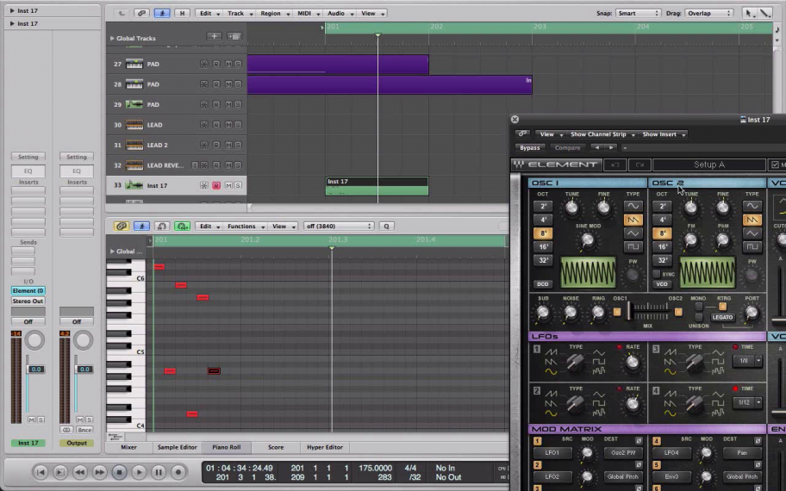This screenshot has width=786, height=491.
Task: Switch to the Mixer tab
Action: tap(128, 447)
